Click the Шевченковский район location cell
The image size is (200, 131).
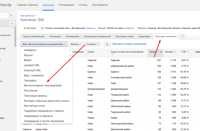[x=122, y=66]
